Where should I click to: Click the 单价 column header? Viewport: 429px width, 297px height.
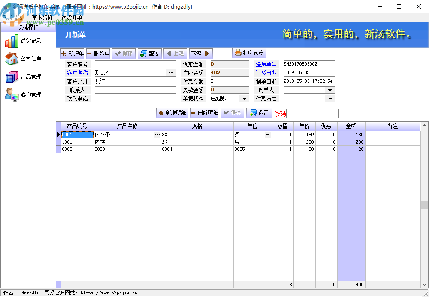tap(305, 126)
